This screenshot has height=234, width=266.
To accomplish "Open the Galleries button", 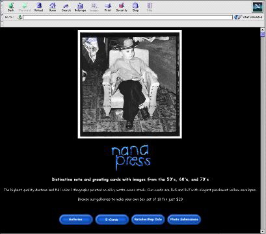I will point(76,220).
